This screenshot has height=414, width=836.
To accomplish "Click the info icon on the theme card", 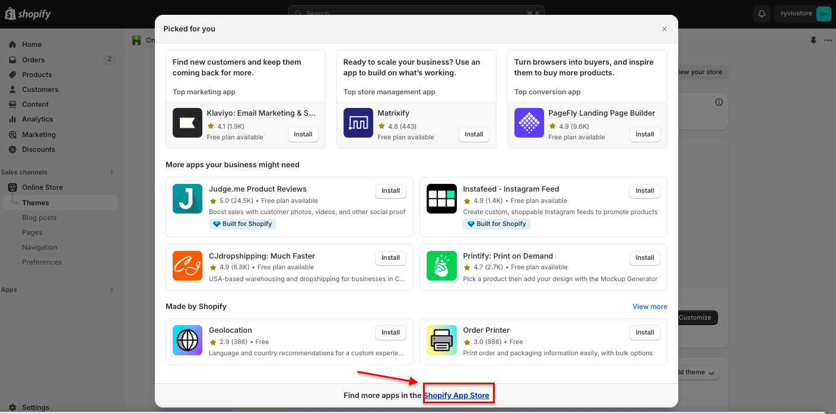I will (x=719, y=102).
